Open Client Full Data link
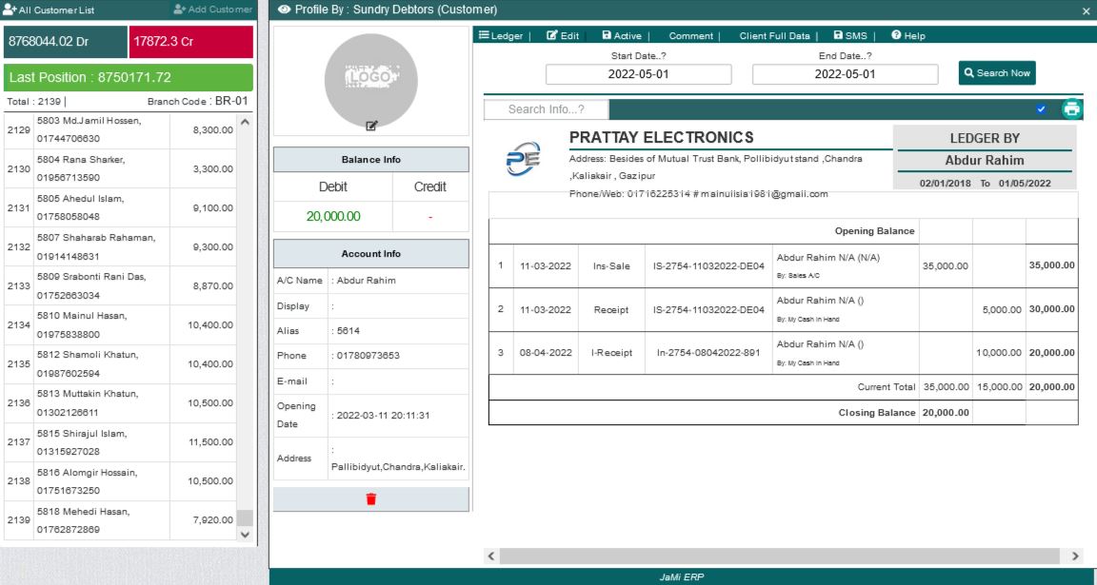The image size is (1097, 585). (774, 36)
